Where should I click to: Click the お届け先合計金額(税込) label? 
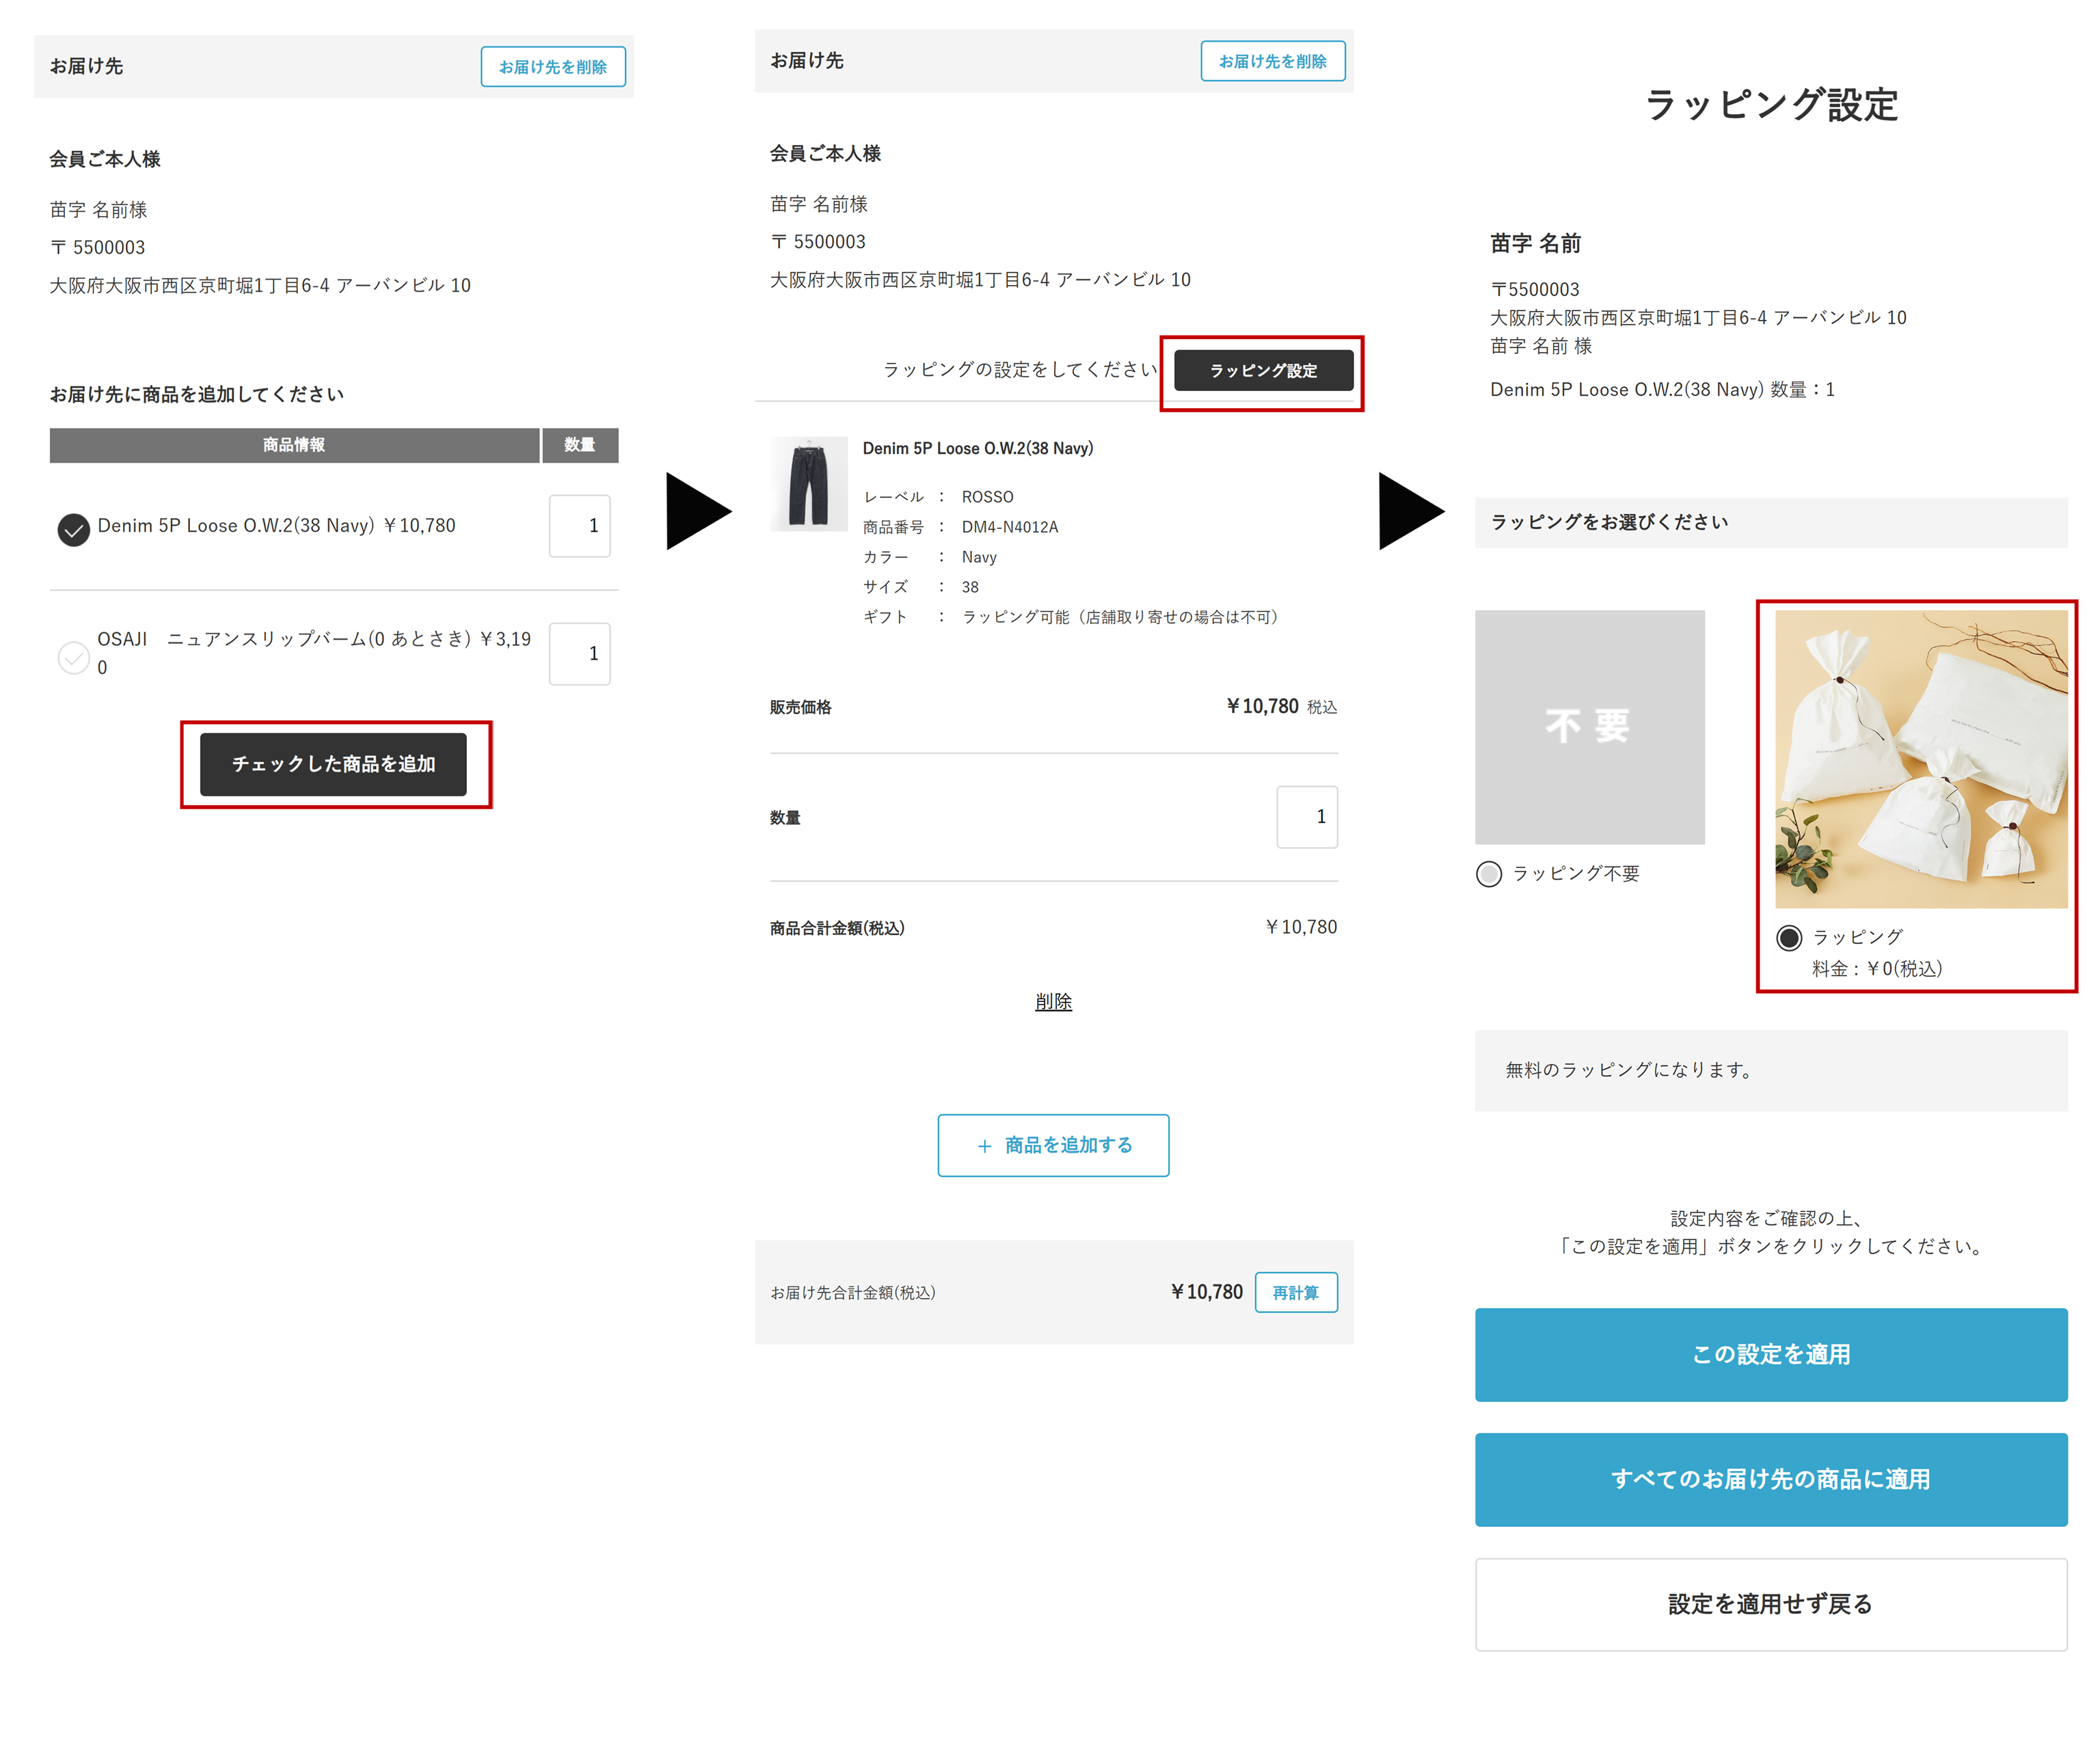pyautogui.click(x=853, y=1293)
